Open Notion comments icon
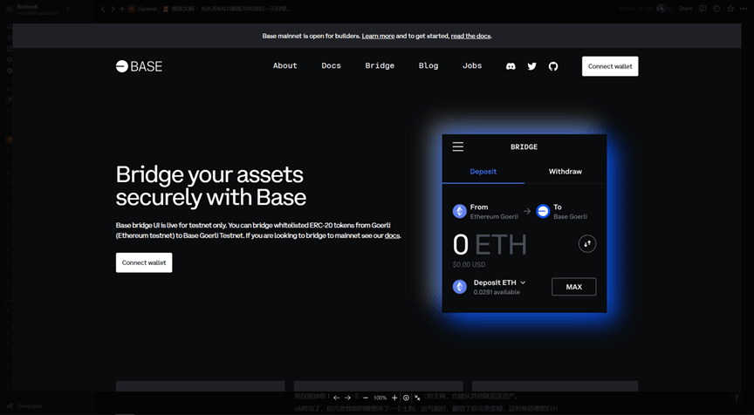This screenshot has width=754, height=415. point(703,9)
